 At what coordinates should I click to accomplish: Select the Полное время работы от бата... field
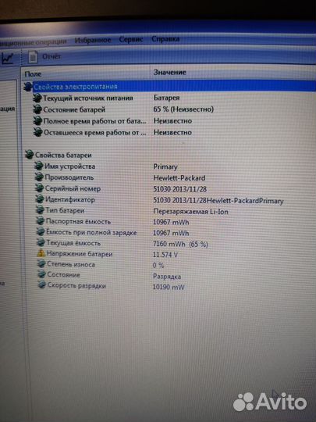point(95,121)
